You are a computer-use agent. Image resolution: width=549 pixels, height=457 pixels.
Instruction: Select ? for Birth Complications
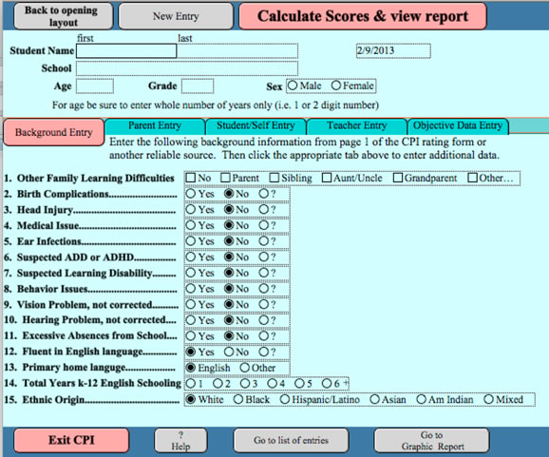click(264, 193)
